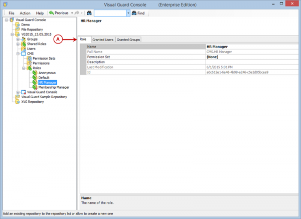
Task: Click the Default role icon
Action: click(35, 78)
